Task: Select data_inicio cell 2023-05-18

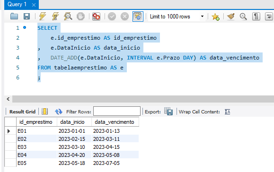Action: pos(74,163)
